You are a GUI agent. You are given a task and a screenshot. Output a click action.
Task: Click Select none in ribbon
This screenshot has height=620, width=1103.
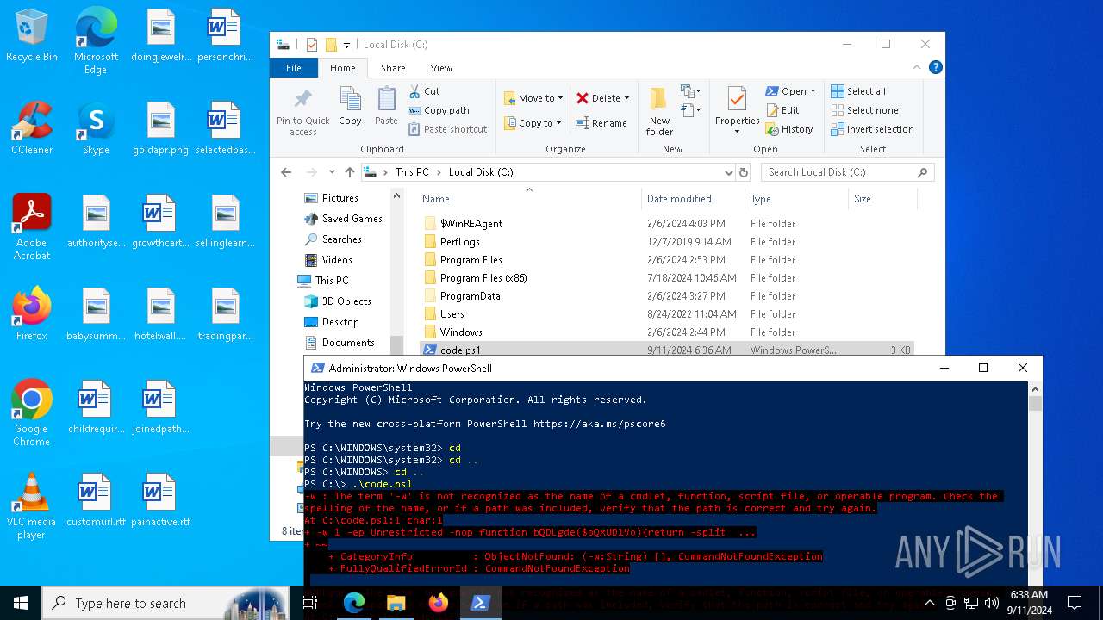click(864, 110)
